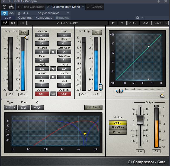Open Waves help question mark
This screenshot has width=170, height=166.
pos(166,23)
